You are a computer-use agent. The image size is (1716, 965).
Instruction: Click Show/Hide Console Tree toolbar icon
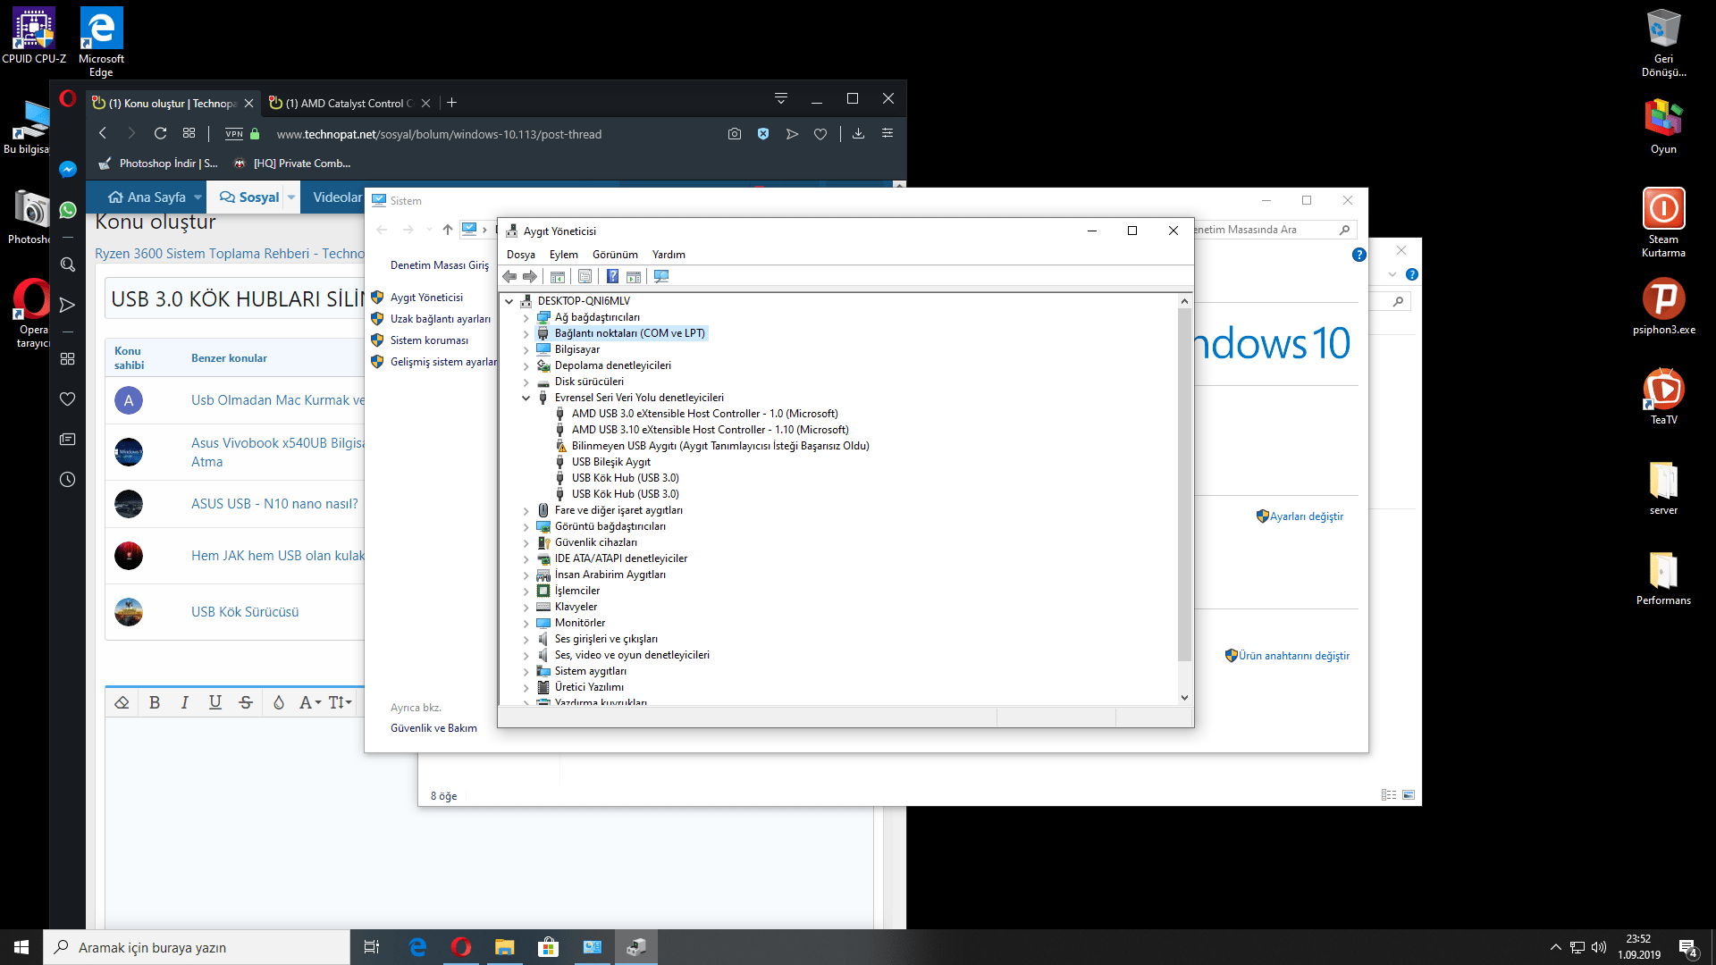tap(558, 277)
